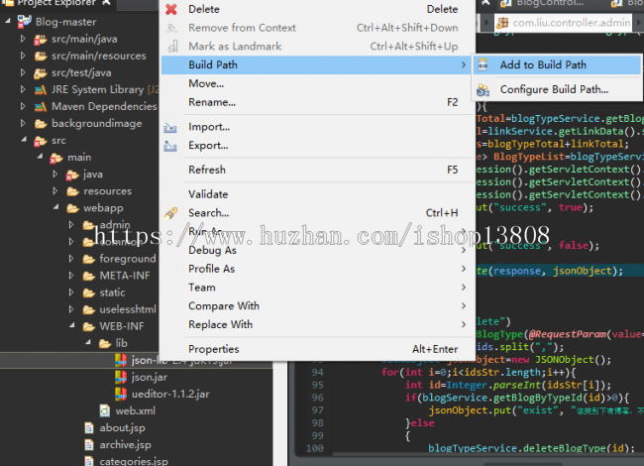Expand the static folder node
The image size is (644, 466).
click(x=71, y=292)
